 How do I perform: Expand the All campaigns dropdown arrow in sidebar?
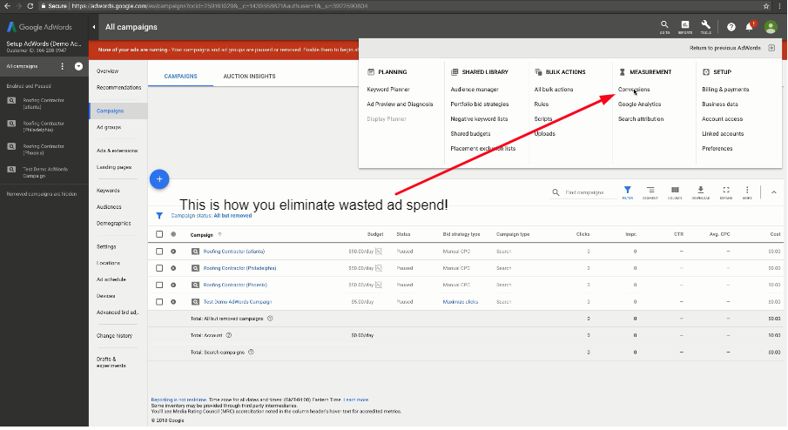(x=78, y=66)
